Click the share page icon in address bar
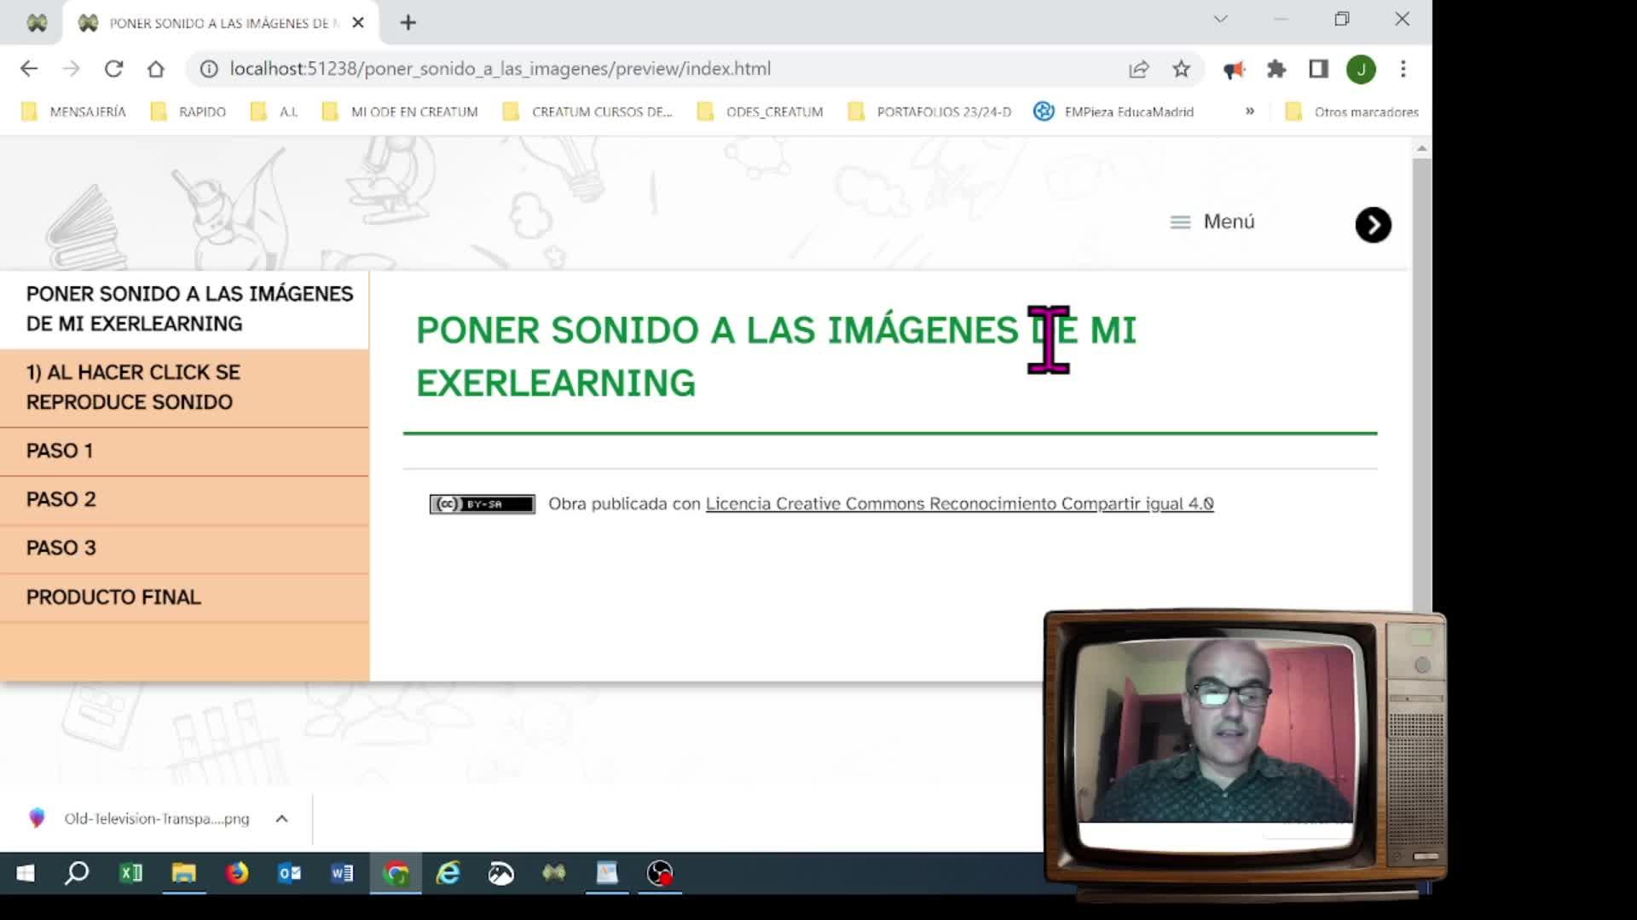This screenshot has height=920, width=1637. tap(1138, 69)
